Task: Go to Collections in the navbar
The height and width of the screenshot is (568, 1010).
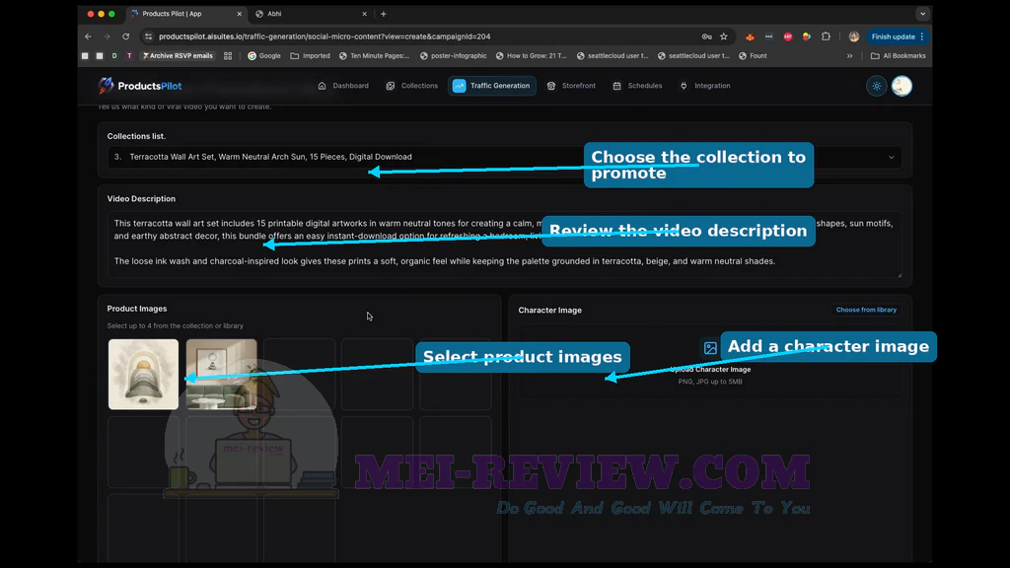Action: tap(411, 86)
